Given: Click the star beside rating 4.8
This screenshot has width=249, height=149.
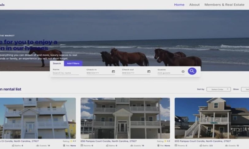Looking at the screenshot, I should (x=165, y=141).
